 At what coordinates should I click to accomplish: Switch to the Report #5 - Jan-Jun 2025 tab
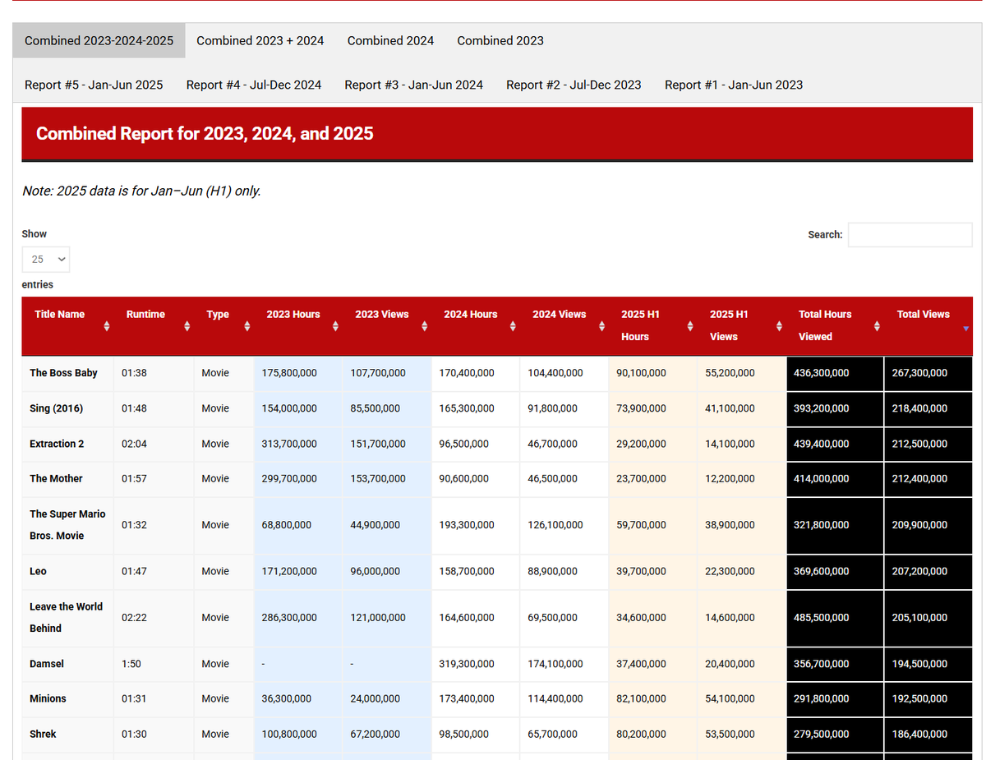point(94,85)
